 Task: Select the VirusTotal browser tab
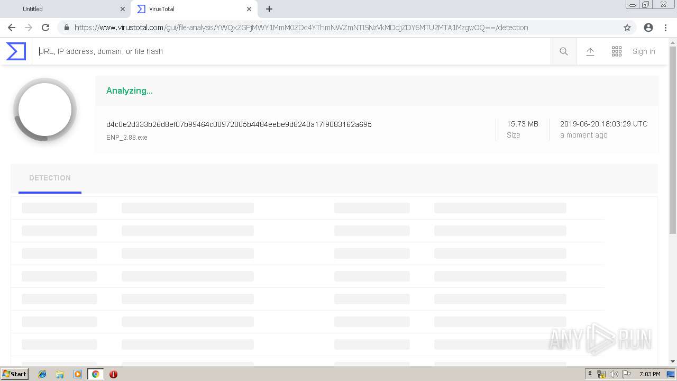point(193,9)
